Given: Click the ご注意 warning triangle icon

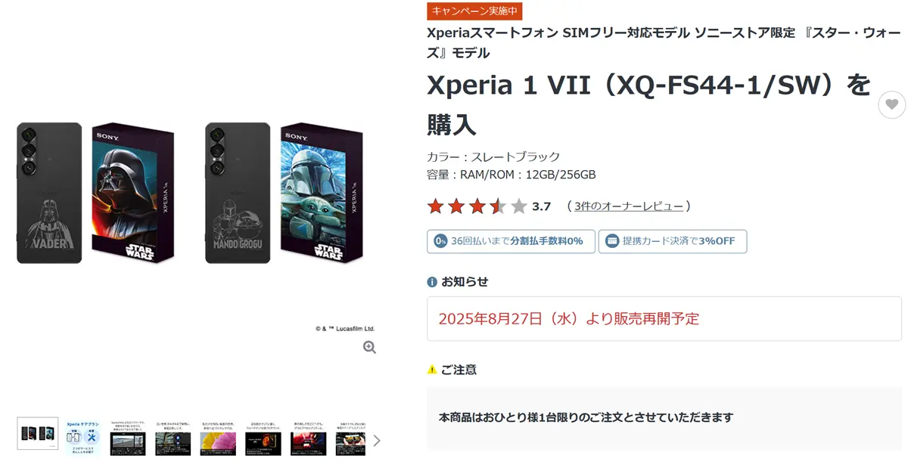Looking at the screenshot, I should 432,370.
